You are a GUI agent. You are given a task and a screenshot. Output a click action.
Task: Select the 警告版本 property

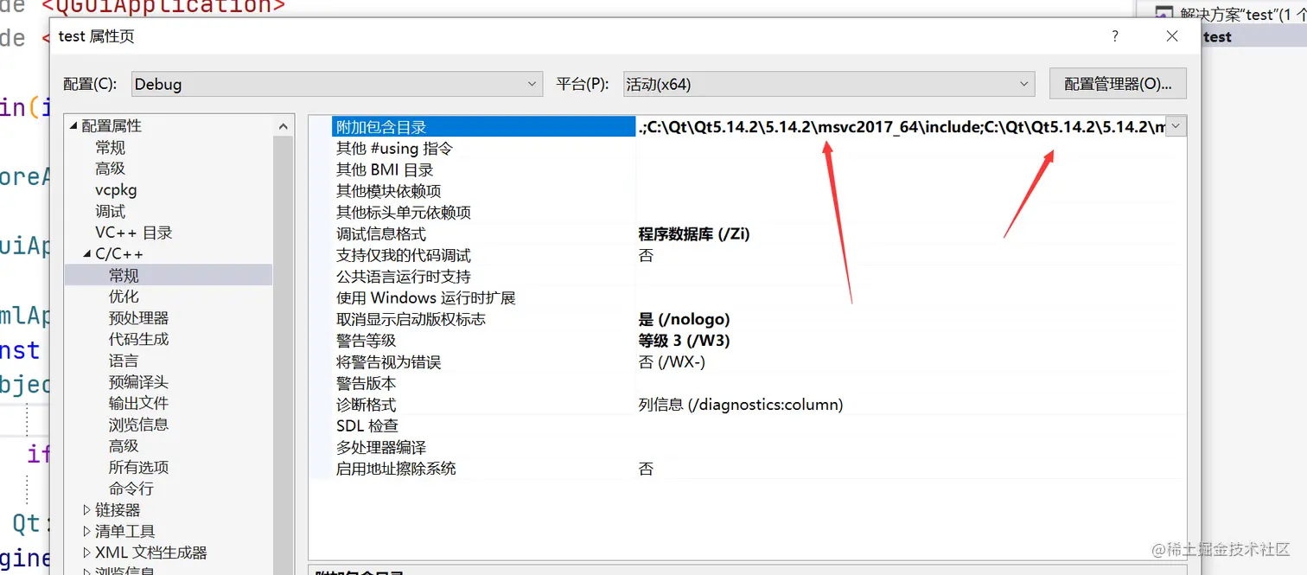366,383
